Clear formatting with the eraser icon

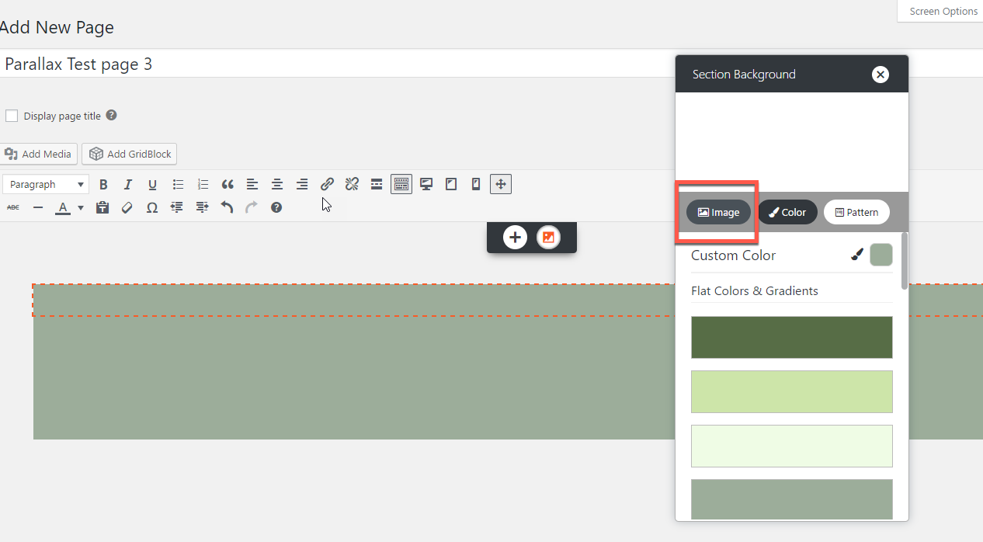point(127,207)
